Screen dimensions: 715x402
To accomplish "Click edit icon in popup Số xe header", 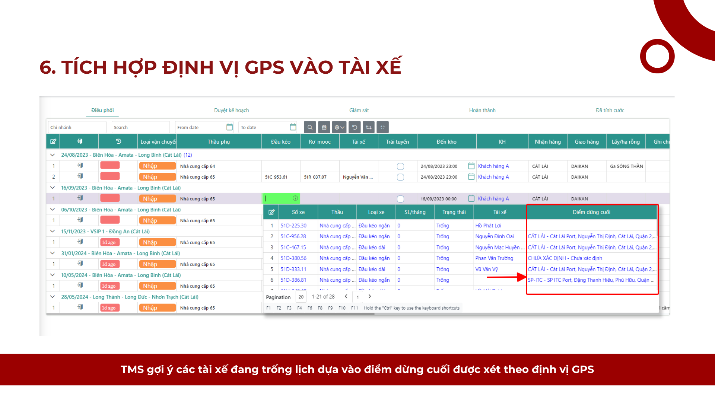I will (271, 212).
